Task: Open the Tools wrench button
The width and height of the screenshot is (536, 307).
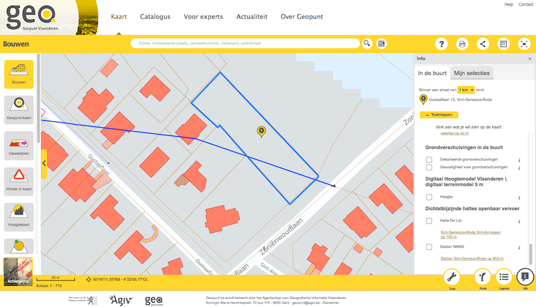Action: [452, 277]
